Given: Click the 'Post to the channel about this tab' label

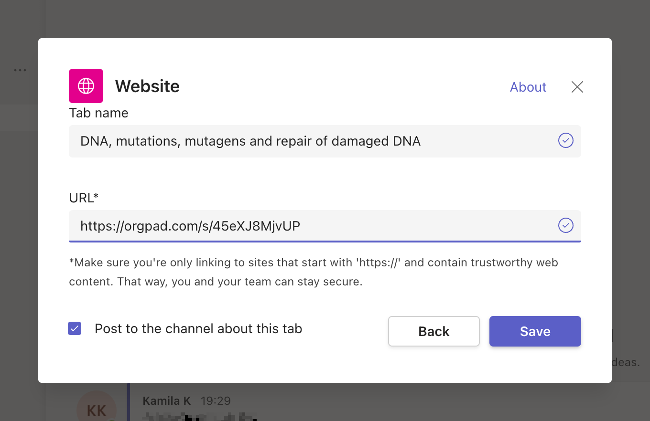Looking at the screenshot, I should (x=198, y=329).
